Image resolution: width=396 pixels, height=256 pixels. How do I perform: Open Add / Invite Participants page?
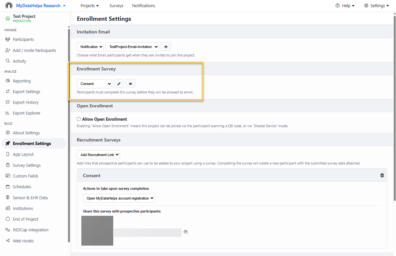(x=34, y=50)
